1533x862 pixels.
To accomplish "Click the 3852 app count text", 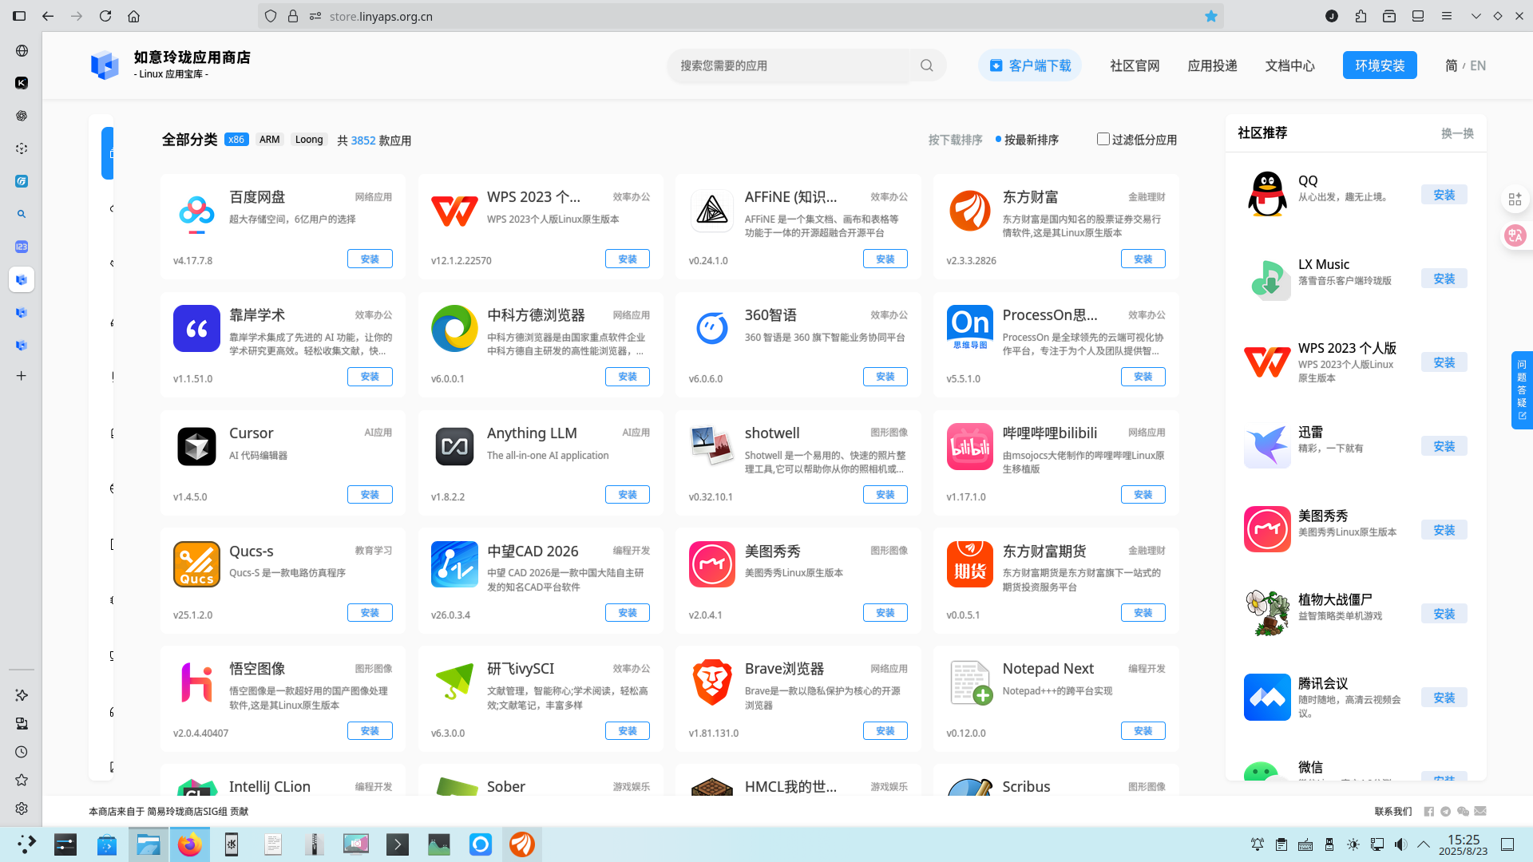I will 363,140.
